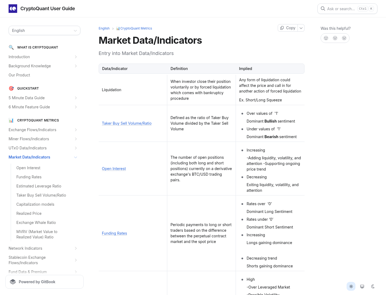The height and width of the screenshot is (295, 386).
Task: Click the CryptoQuant logo icon
Action: [13, 9]
